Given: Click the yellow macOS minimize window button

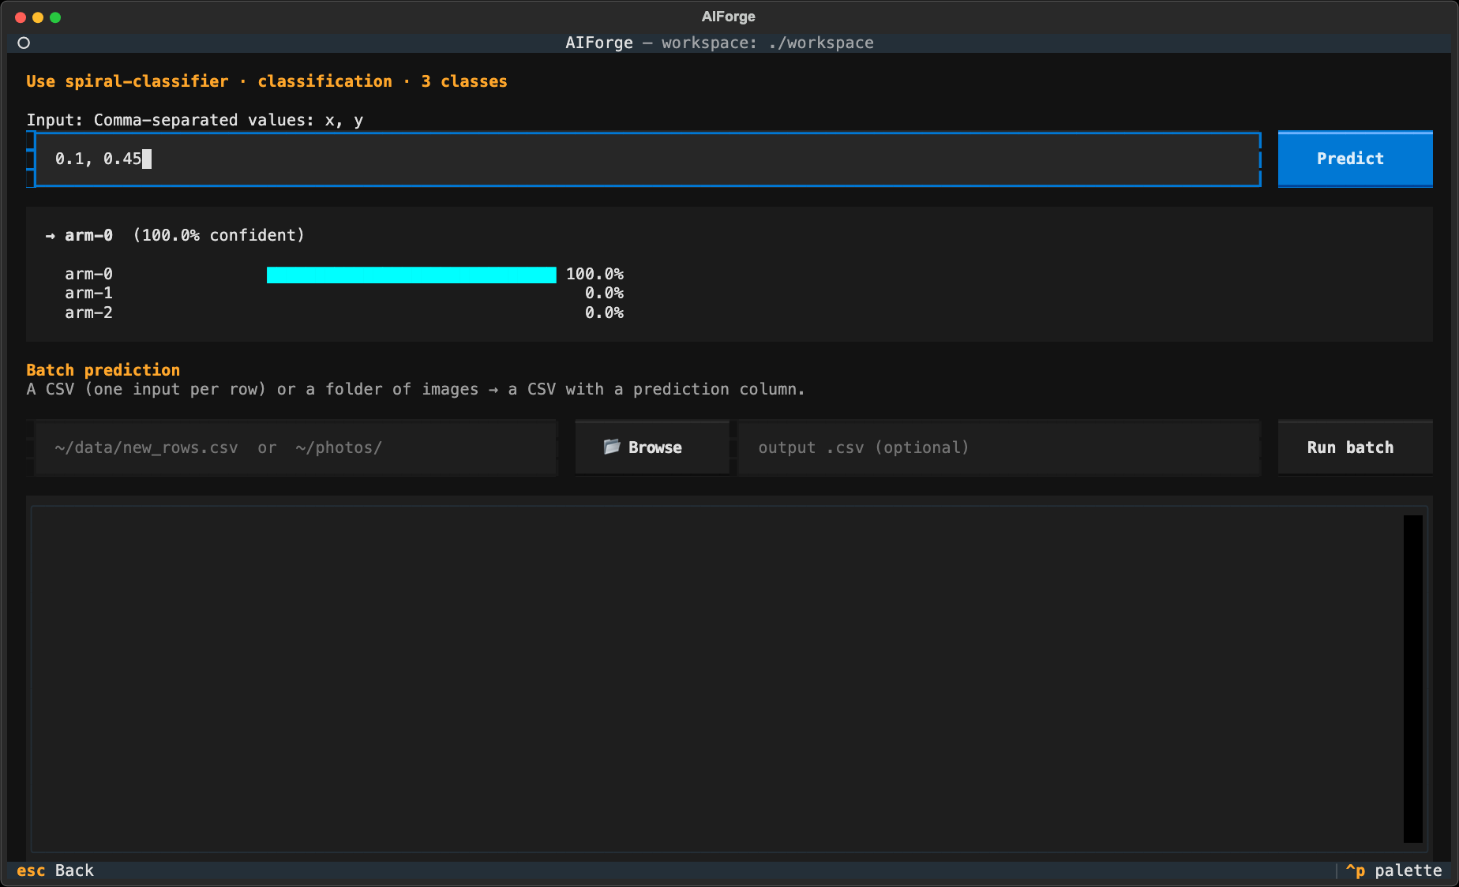Looking at the screenshot, I should coord(38,17).
